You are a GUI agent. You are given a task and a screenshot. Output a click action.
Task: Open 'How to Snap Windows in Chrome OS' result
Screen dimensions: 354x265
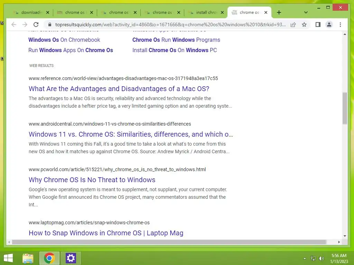[x=106, y=233]
